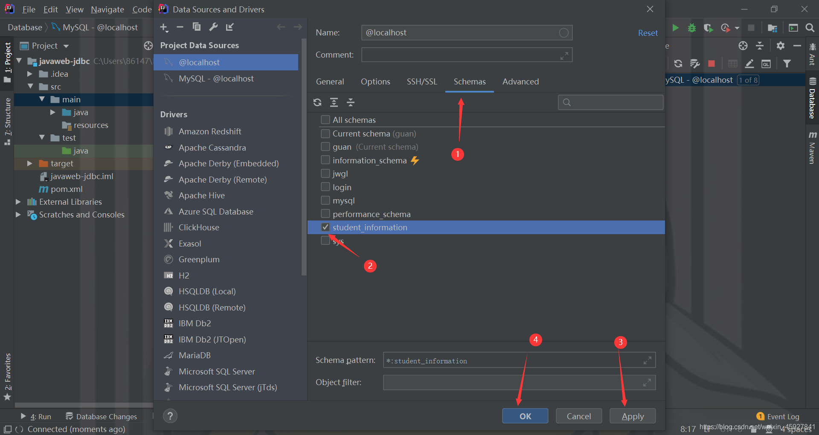Collapse all schemas icon

tap(351, 102)
